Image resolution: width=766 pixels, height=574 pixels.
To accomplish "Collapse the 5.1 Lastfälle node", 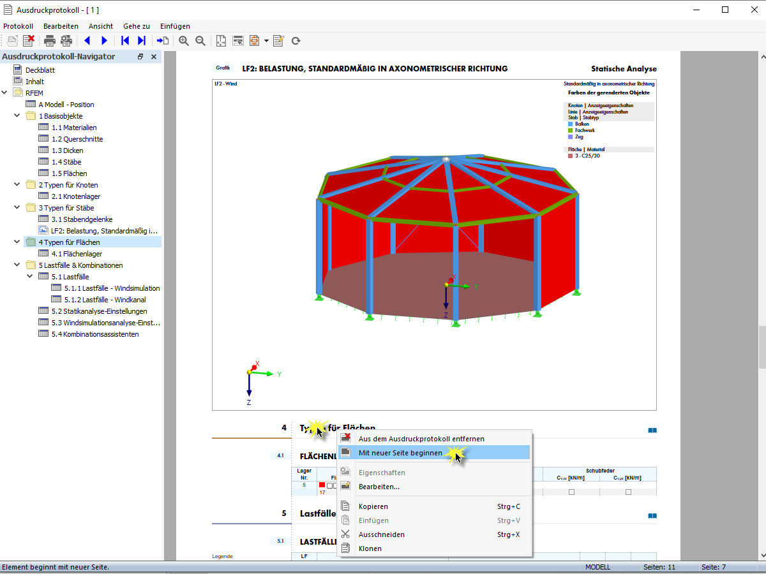I will click(29, 277).
